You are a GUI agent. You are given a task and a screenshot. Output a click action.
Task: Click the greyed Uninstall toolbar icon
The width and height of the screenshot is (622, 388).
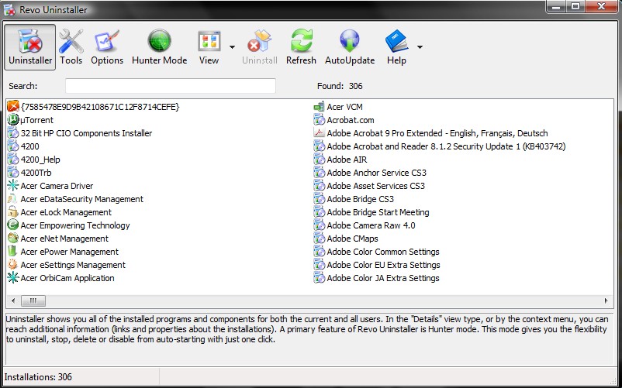260,41
